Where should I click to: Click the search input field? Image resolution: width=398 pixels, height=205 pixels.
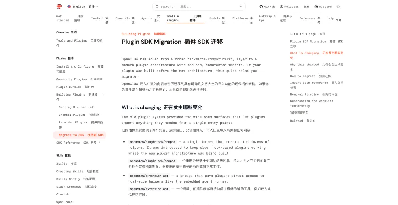click(199, 7)
